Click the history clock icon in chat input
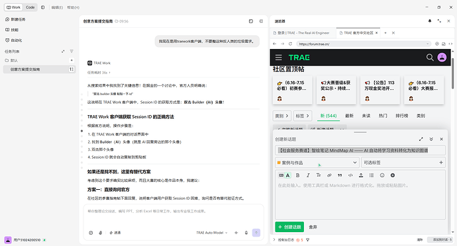 (x=91, y=233)
